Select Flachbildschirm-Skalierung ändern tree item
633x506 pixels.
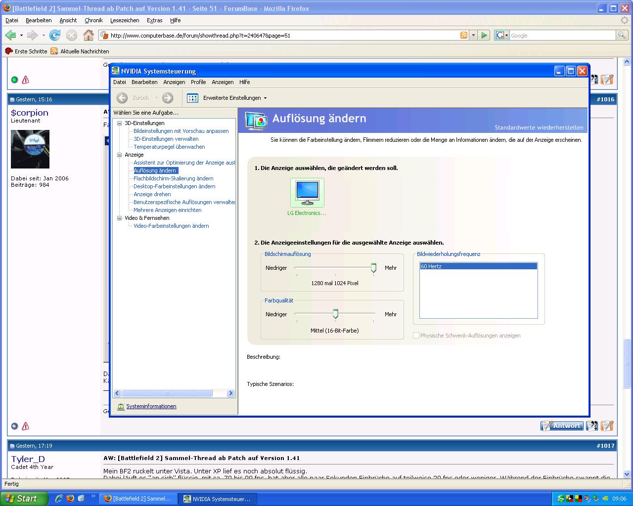(174, 178)
